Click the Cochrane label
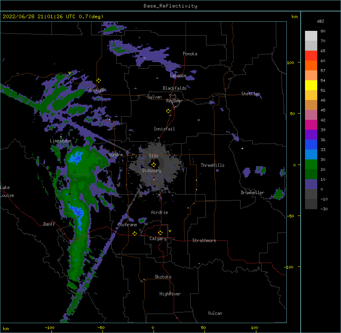The height and width of the screenshot is (333, 341). point(127,225)
